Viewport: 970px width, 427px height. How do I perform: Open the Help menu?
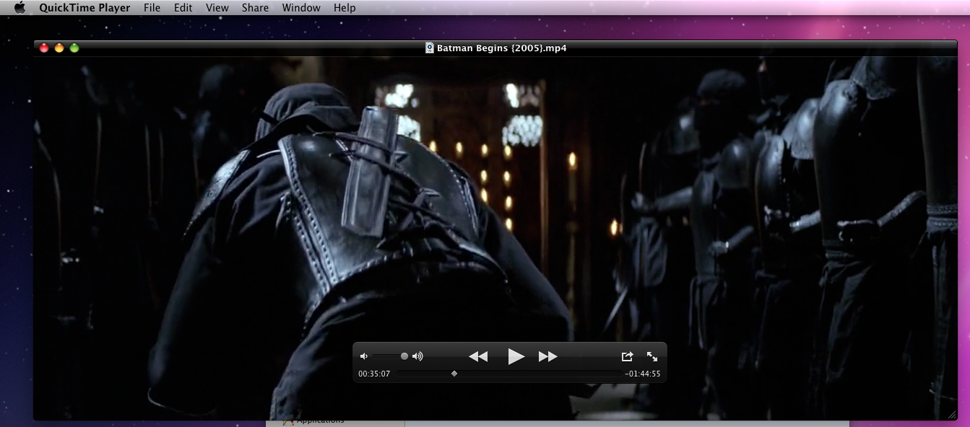(345, 8)
